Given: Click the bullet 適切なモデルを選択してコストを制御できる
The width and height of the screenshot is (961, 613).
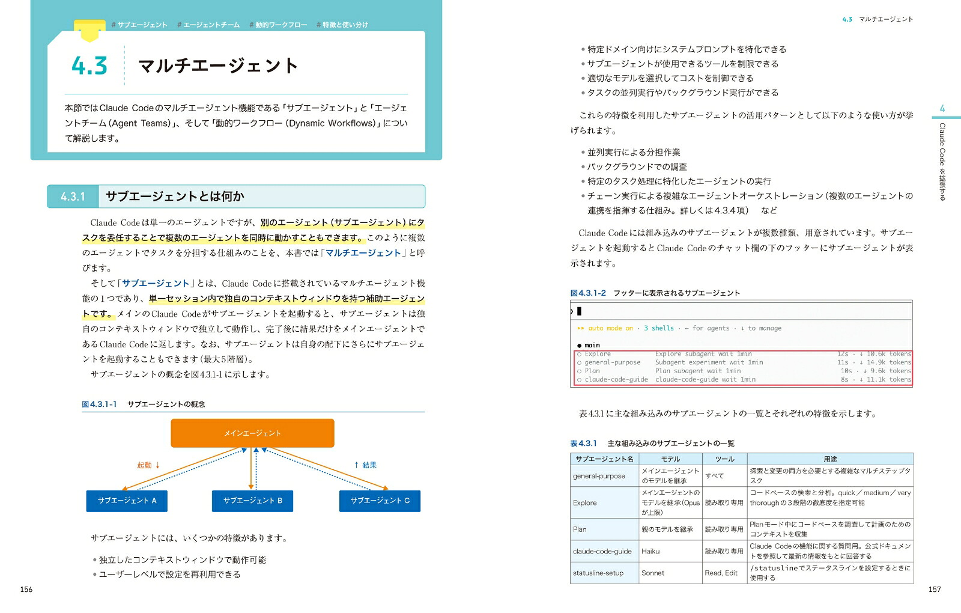Looking at the screenshot, I should click(x=667, y=78).
